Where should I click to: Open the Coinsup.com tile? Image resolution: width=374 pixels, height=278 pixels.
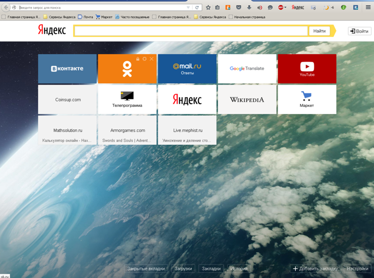tap(67, 100)
